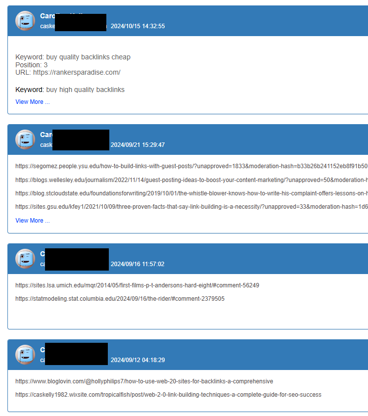Select 'Keyword: buy high quality backlinks' line
This screenshot has width=368, height=416.
(70, 90)
